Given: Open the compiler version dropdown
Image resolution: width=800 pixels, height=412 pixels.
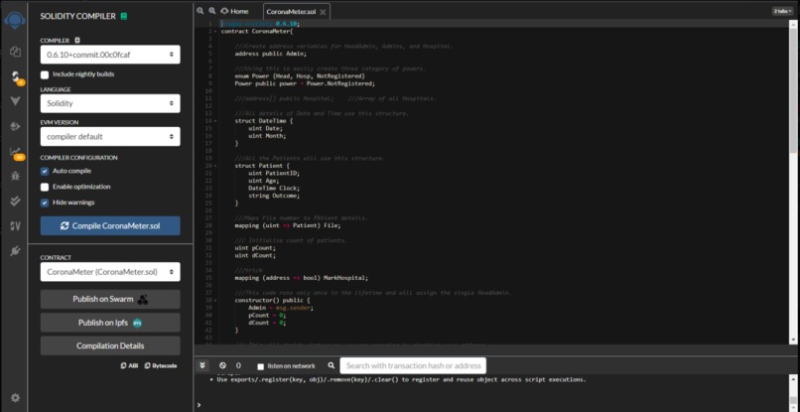Looking at the screenshot, I should [110, 55].
